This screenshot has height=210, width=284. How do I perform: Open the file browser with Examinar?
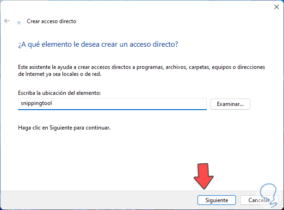click(x=230, y=104)
